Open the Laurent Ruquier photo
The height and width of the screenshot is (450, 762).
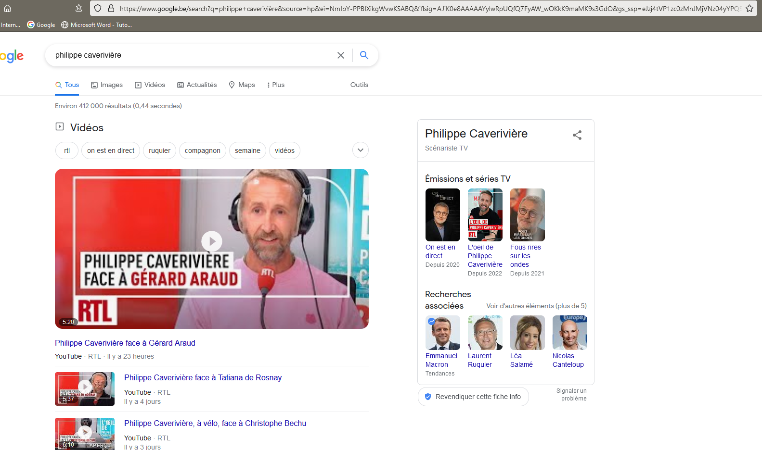(485, 333)
